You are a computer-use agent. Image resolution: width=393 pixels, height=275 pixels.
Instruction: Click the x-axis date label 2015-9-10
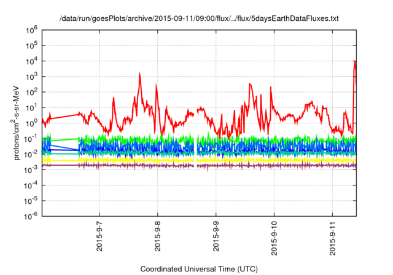click(274, 238)
